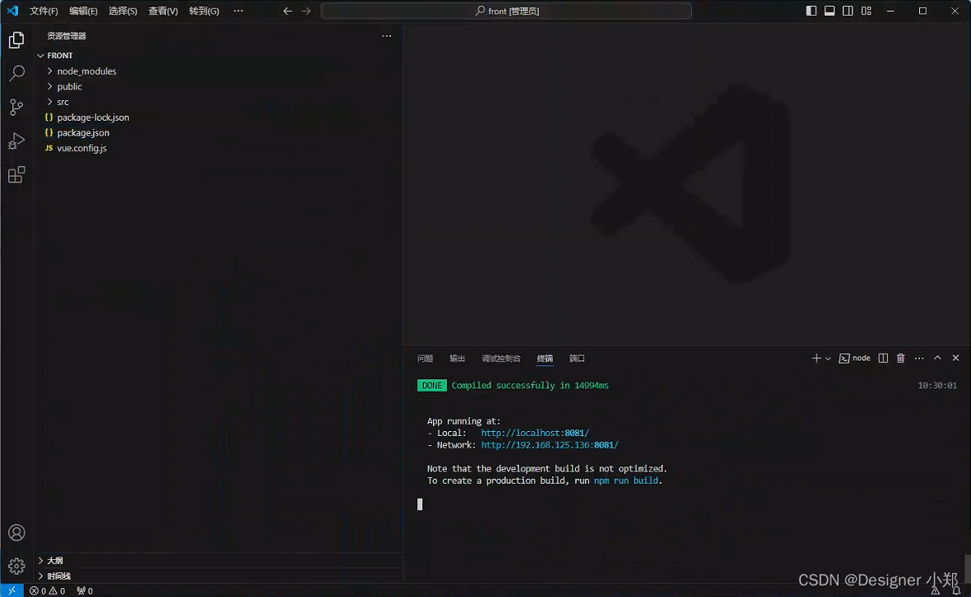
Task: Click the DONE badge in terminal
Action: tap(431, 385)
